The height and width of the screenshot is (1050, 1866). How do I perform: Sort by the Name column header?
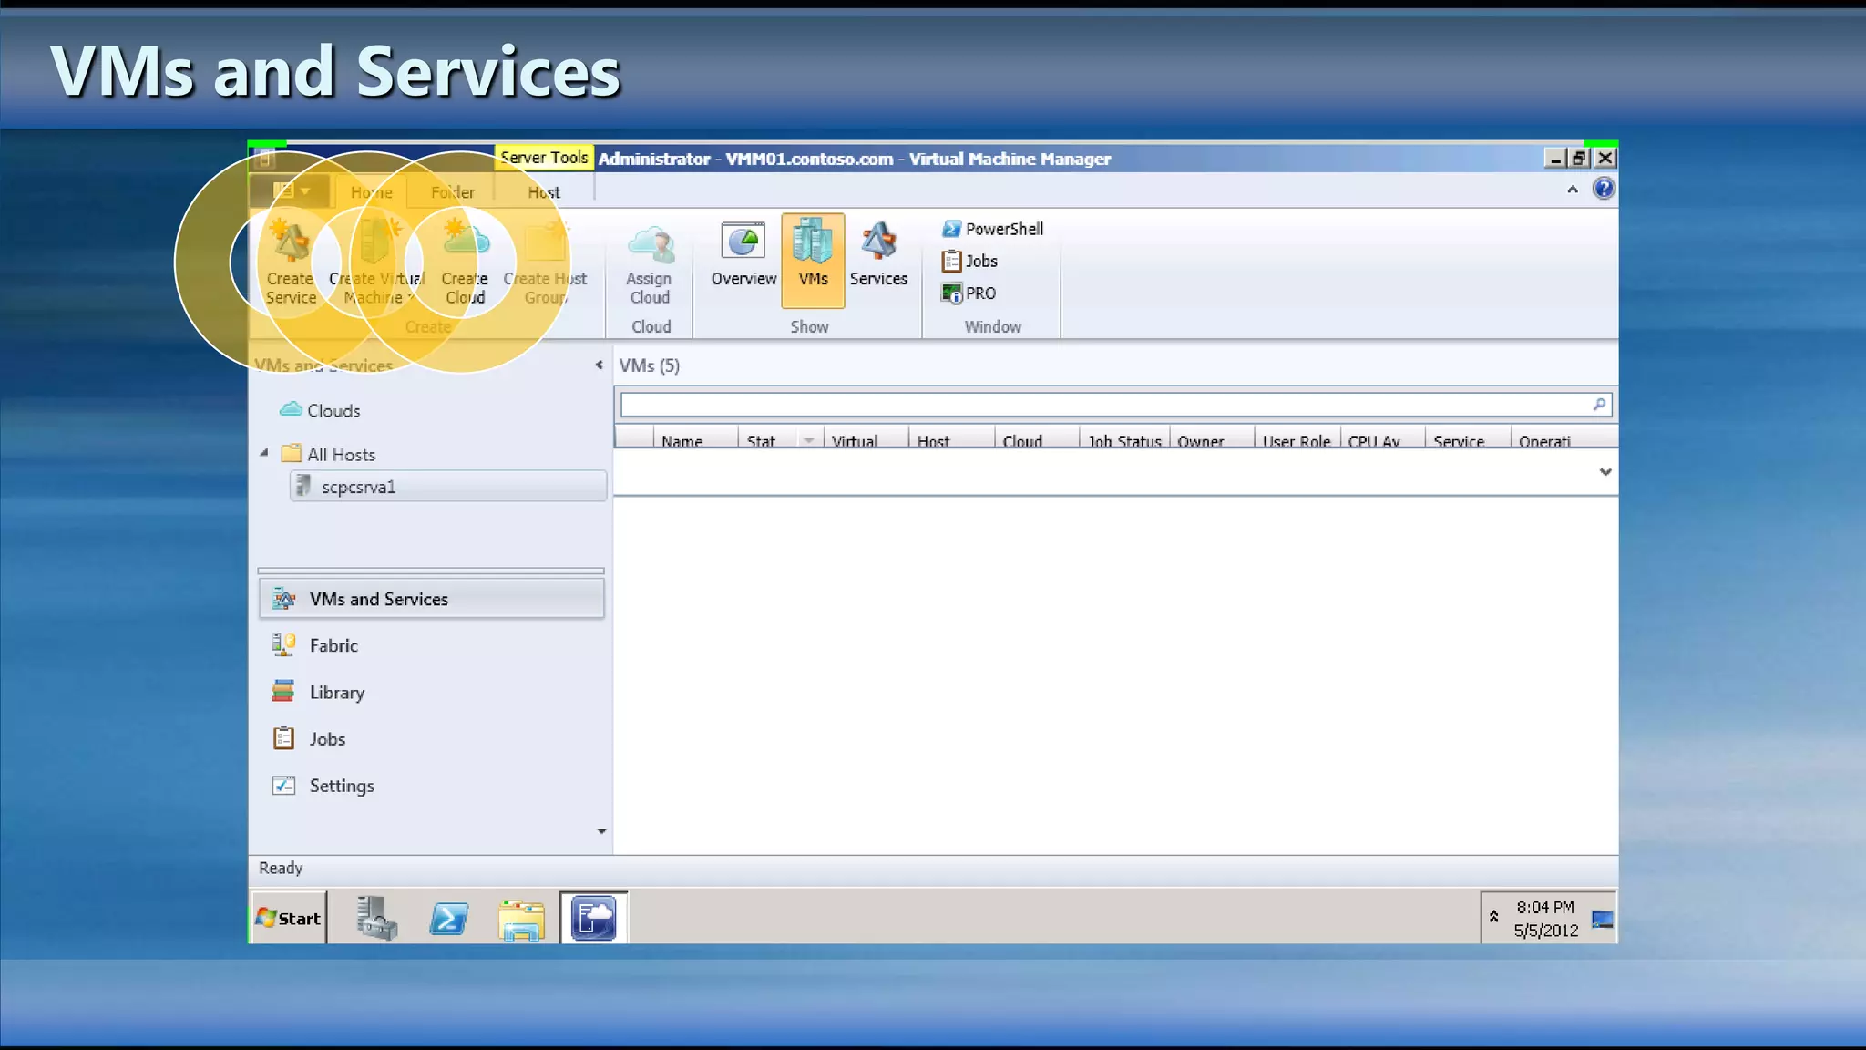pos(696,438)
